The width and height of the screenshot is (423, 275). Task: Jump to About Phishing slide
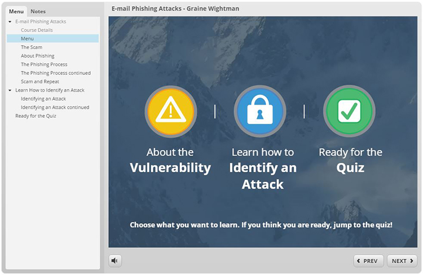pos(38,56)
